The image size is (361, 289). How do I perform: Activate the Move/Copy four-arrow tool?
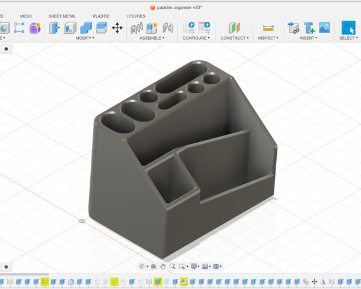[117, 28]
